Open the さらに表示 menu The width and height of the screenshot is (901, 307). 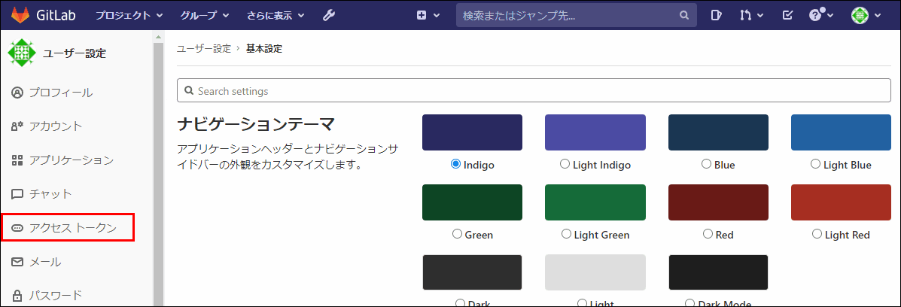tap(275, 16)
